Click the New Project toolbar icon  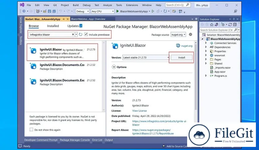coord(38,11)
